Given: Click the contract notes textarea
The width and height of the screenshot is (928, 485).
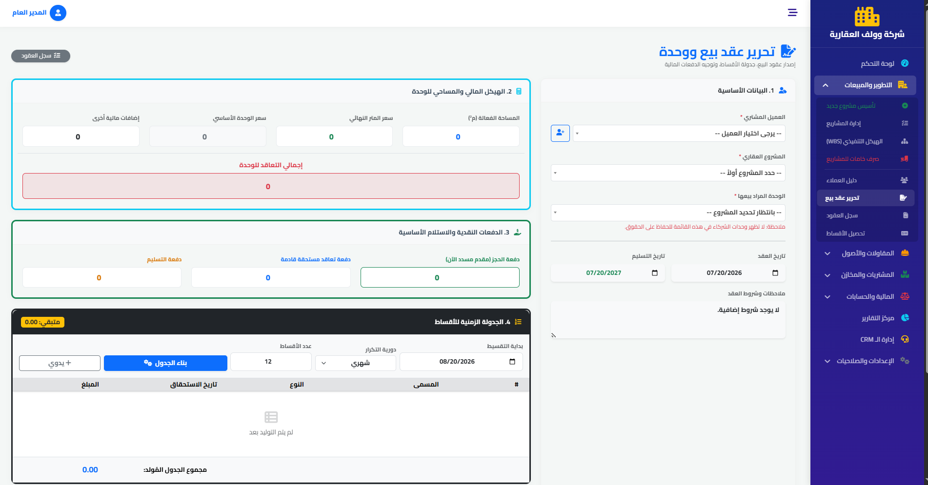Looking at the screenshot, I should click(x=668, y=320).
